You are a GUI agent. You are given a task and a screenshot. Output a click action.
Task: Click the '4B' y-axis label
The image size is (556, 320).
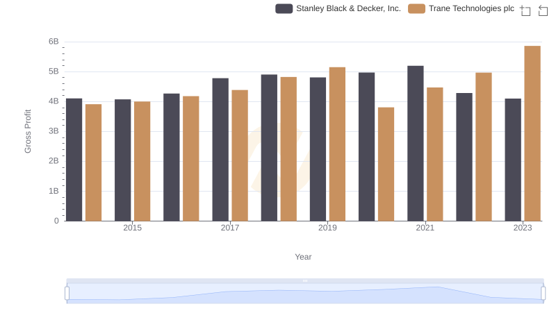coord(54,101)
